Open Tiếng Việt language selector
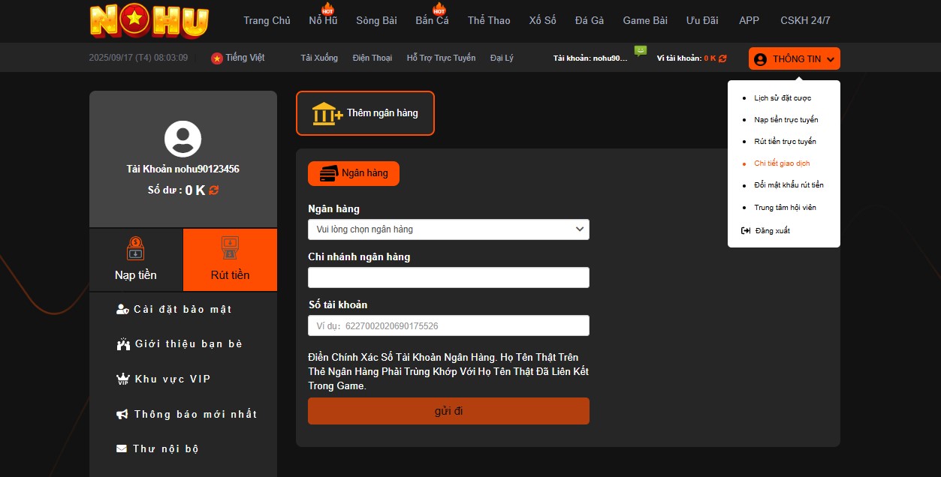 click(245, 58)
